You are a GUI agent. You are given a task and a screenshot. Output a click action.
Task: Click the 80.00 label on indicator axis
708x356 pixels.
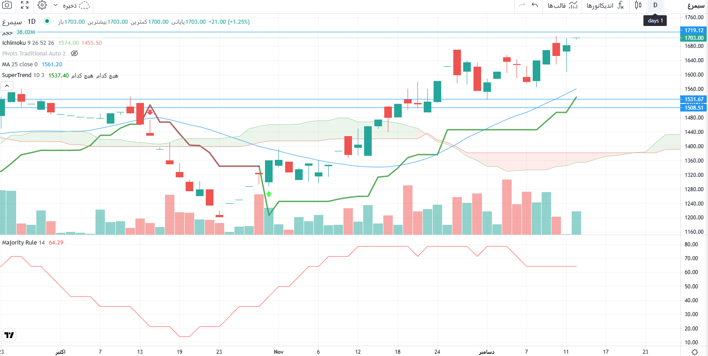(x=691, y=244)
